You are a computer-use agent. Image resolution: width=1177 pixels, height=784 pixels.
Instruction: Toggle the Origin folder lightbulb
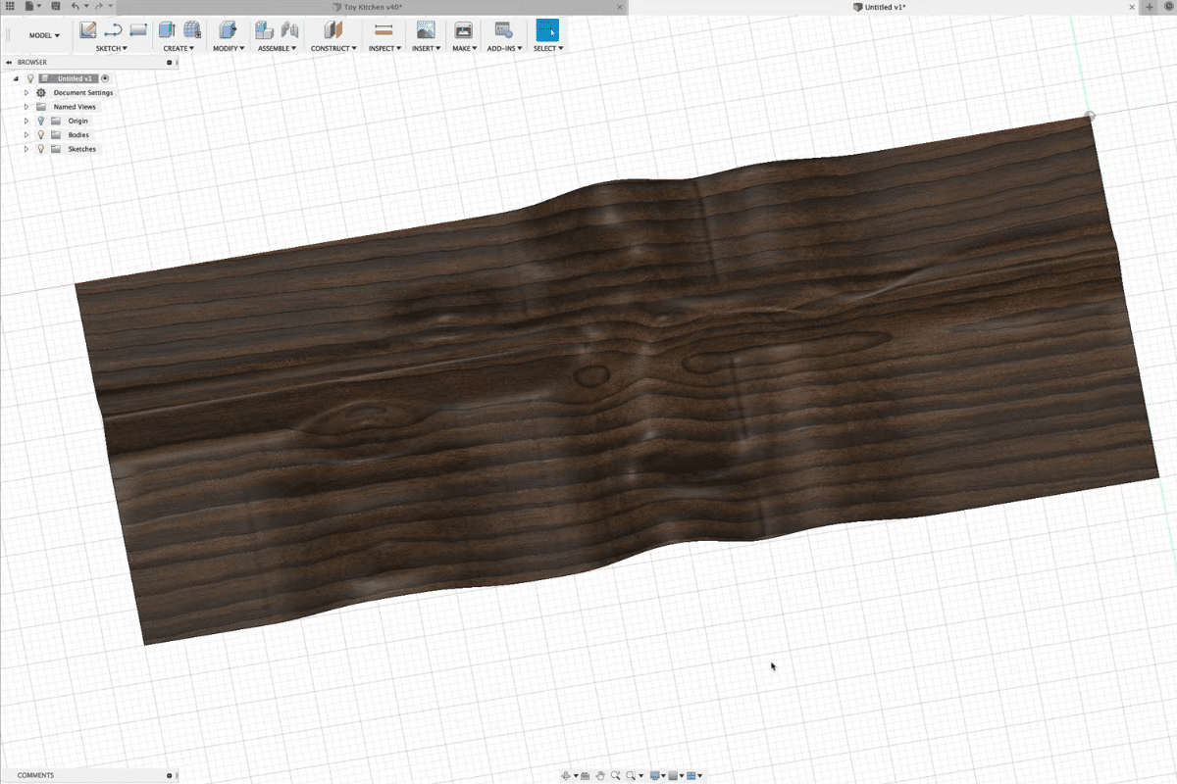(41, 121)
